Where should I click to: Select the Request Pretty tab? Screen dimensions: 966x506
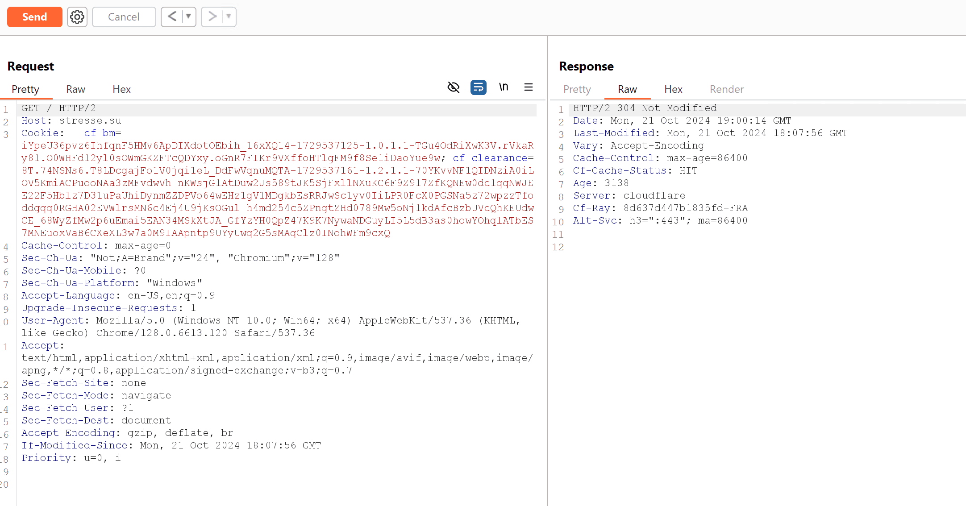pos(25,89)
